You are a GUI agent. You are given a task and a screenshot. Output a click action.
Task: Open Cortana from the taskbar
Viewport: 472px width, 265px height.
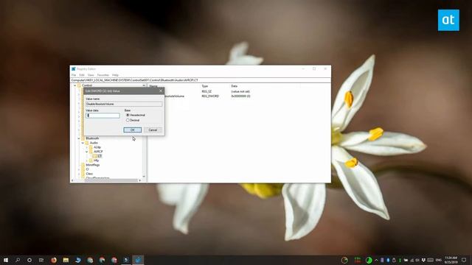29,260
